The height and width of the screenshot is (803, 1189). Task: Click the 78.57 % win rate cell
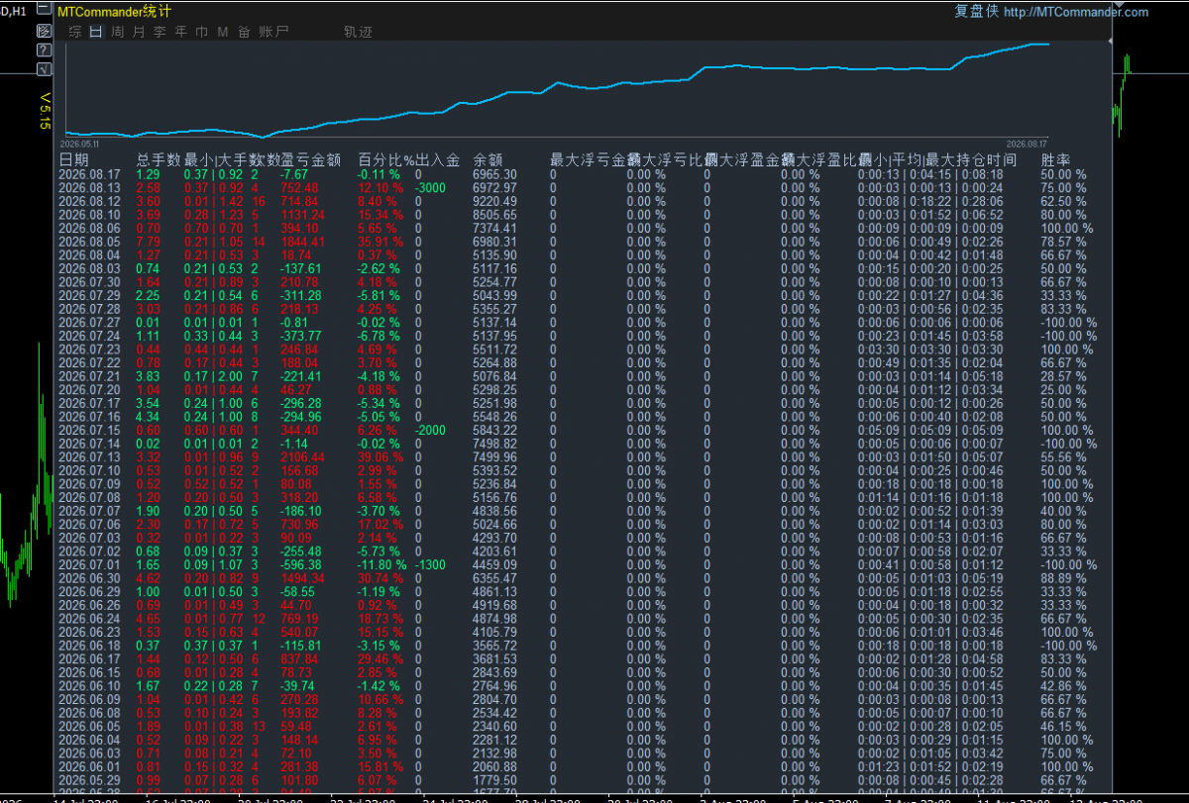(x=1064, y=242)
